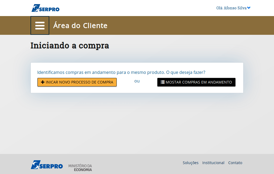The height and width of the screenshot is (174, 274).
Task: Click the Área do Cliente title
Action: click(x=80, y=25)
